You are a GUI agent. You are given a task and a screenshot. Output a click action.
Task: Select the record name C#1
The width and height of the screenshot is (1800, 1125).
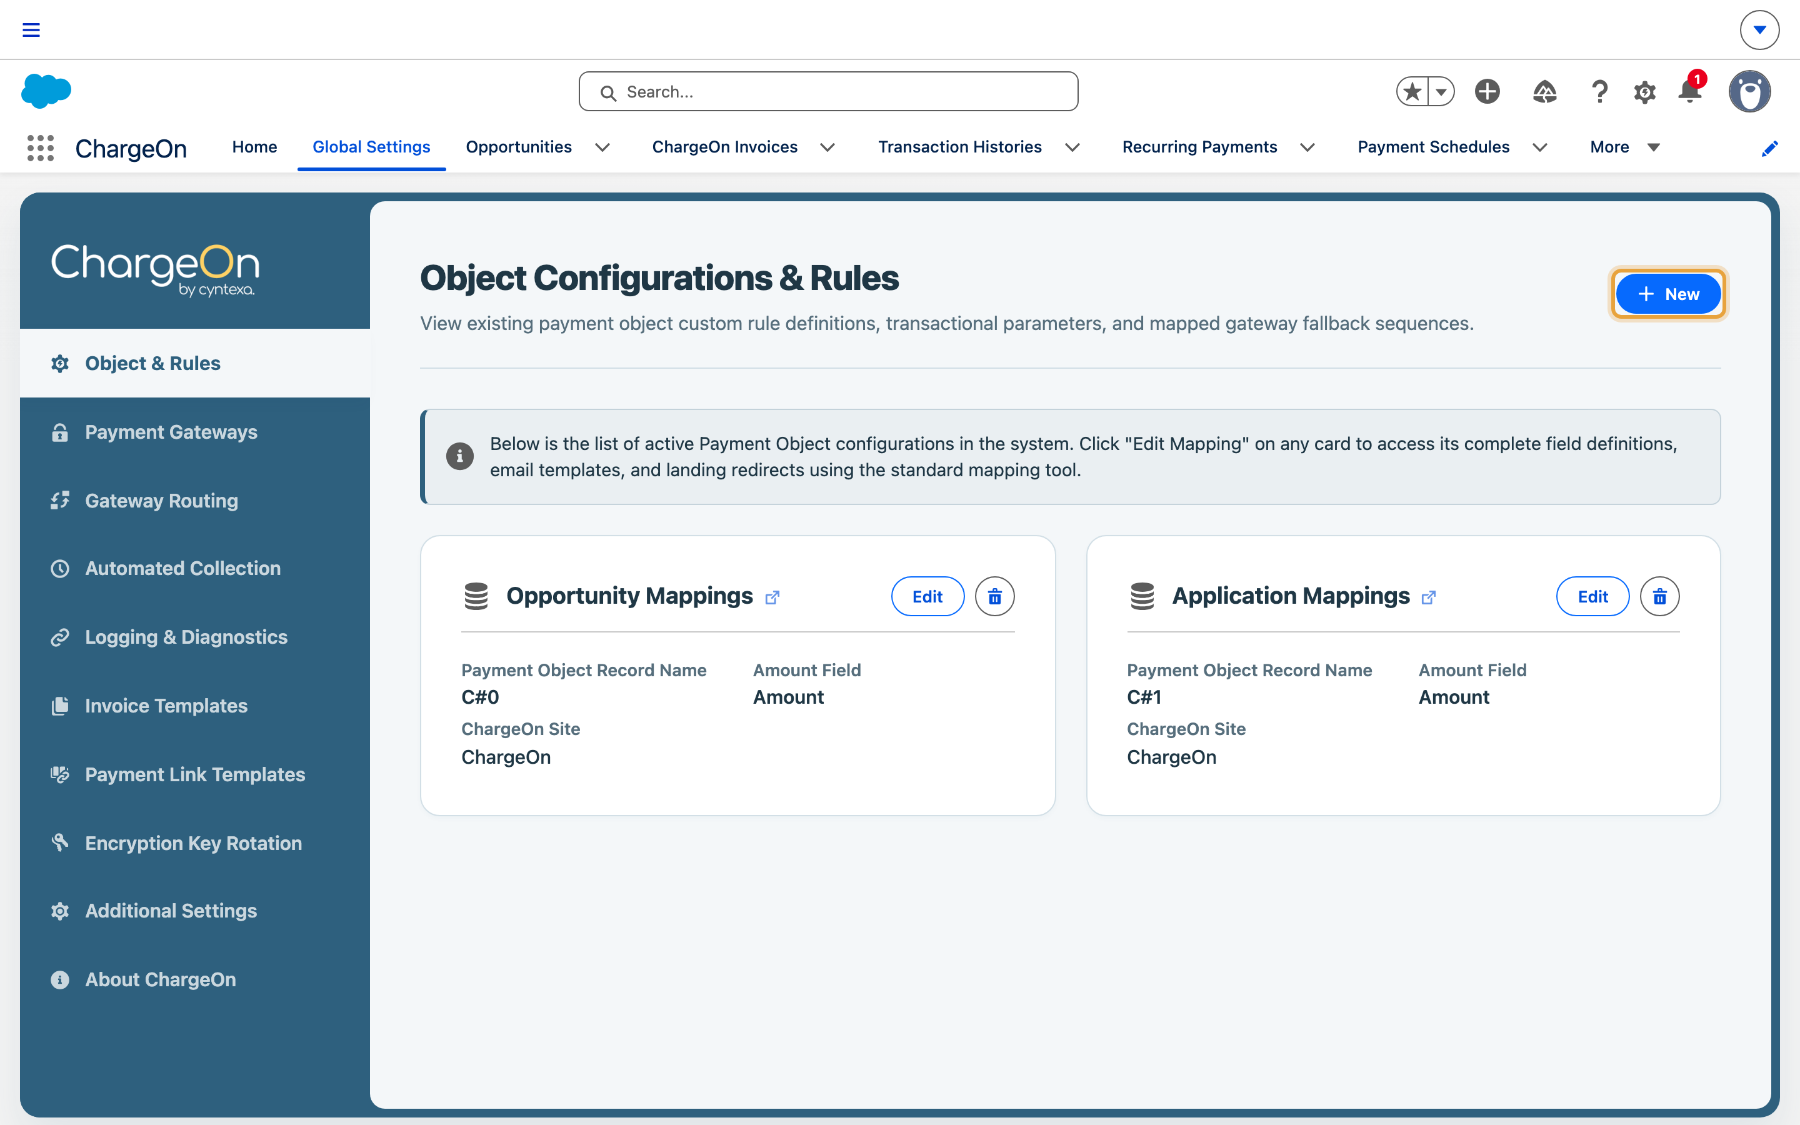coord(1144,697)
